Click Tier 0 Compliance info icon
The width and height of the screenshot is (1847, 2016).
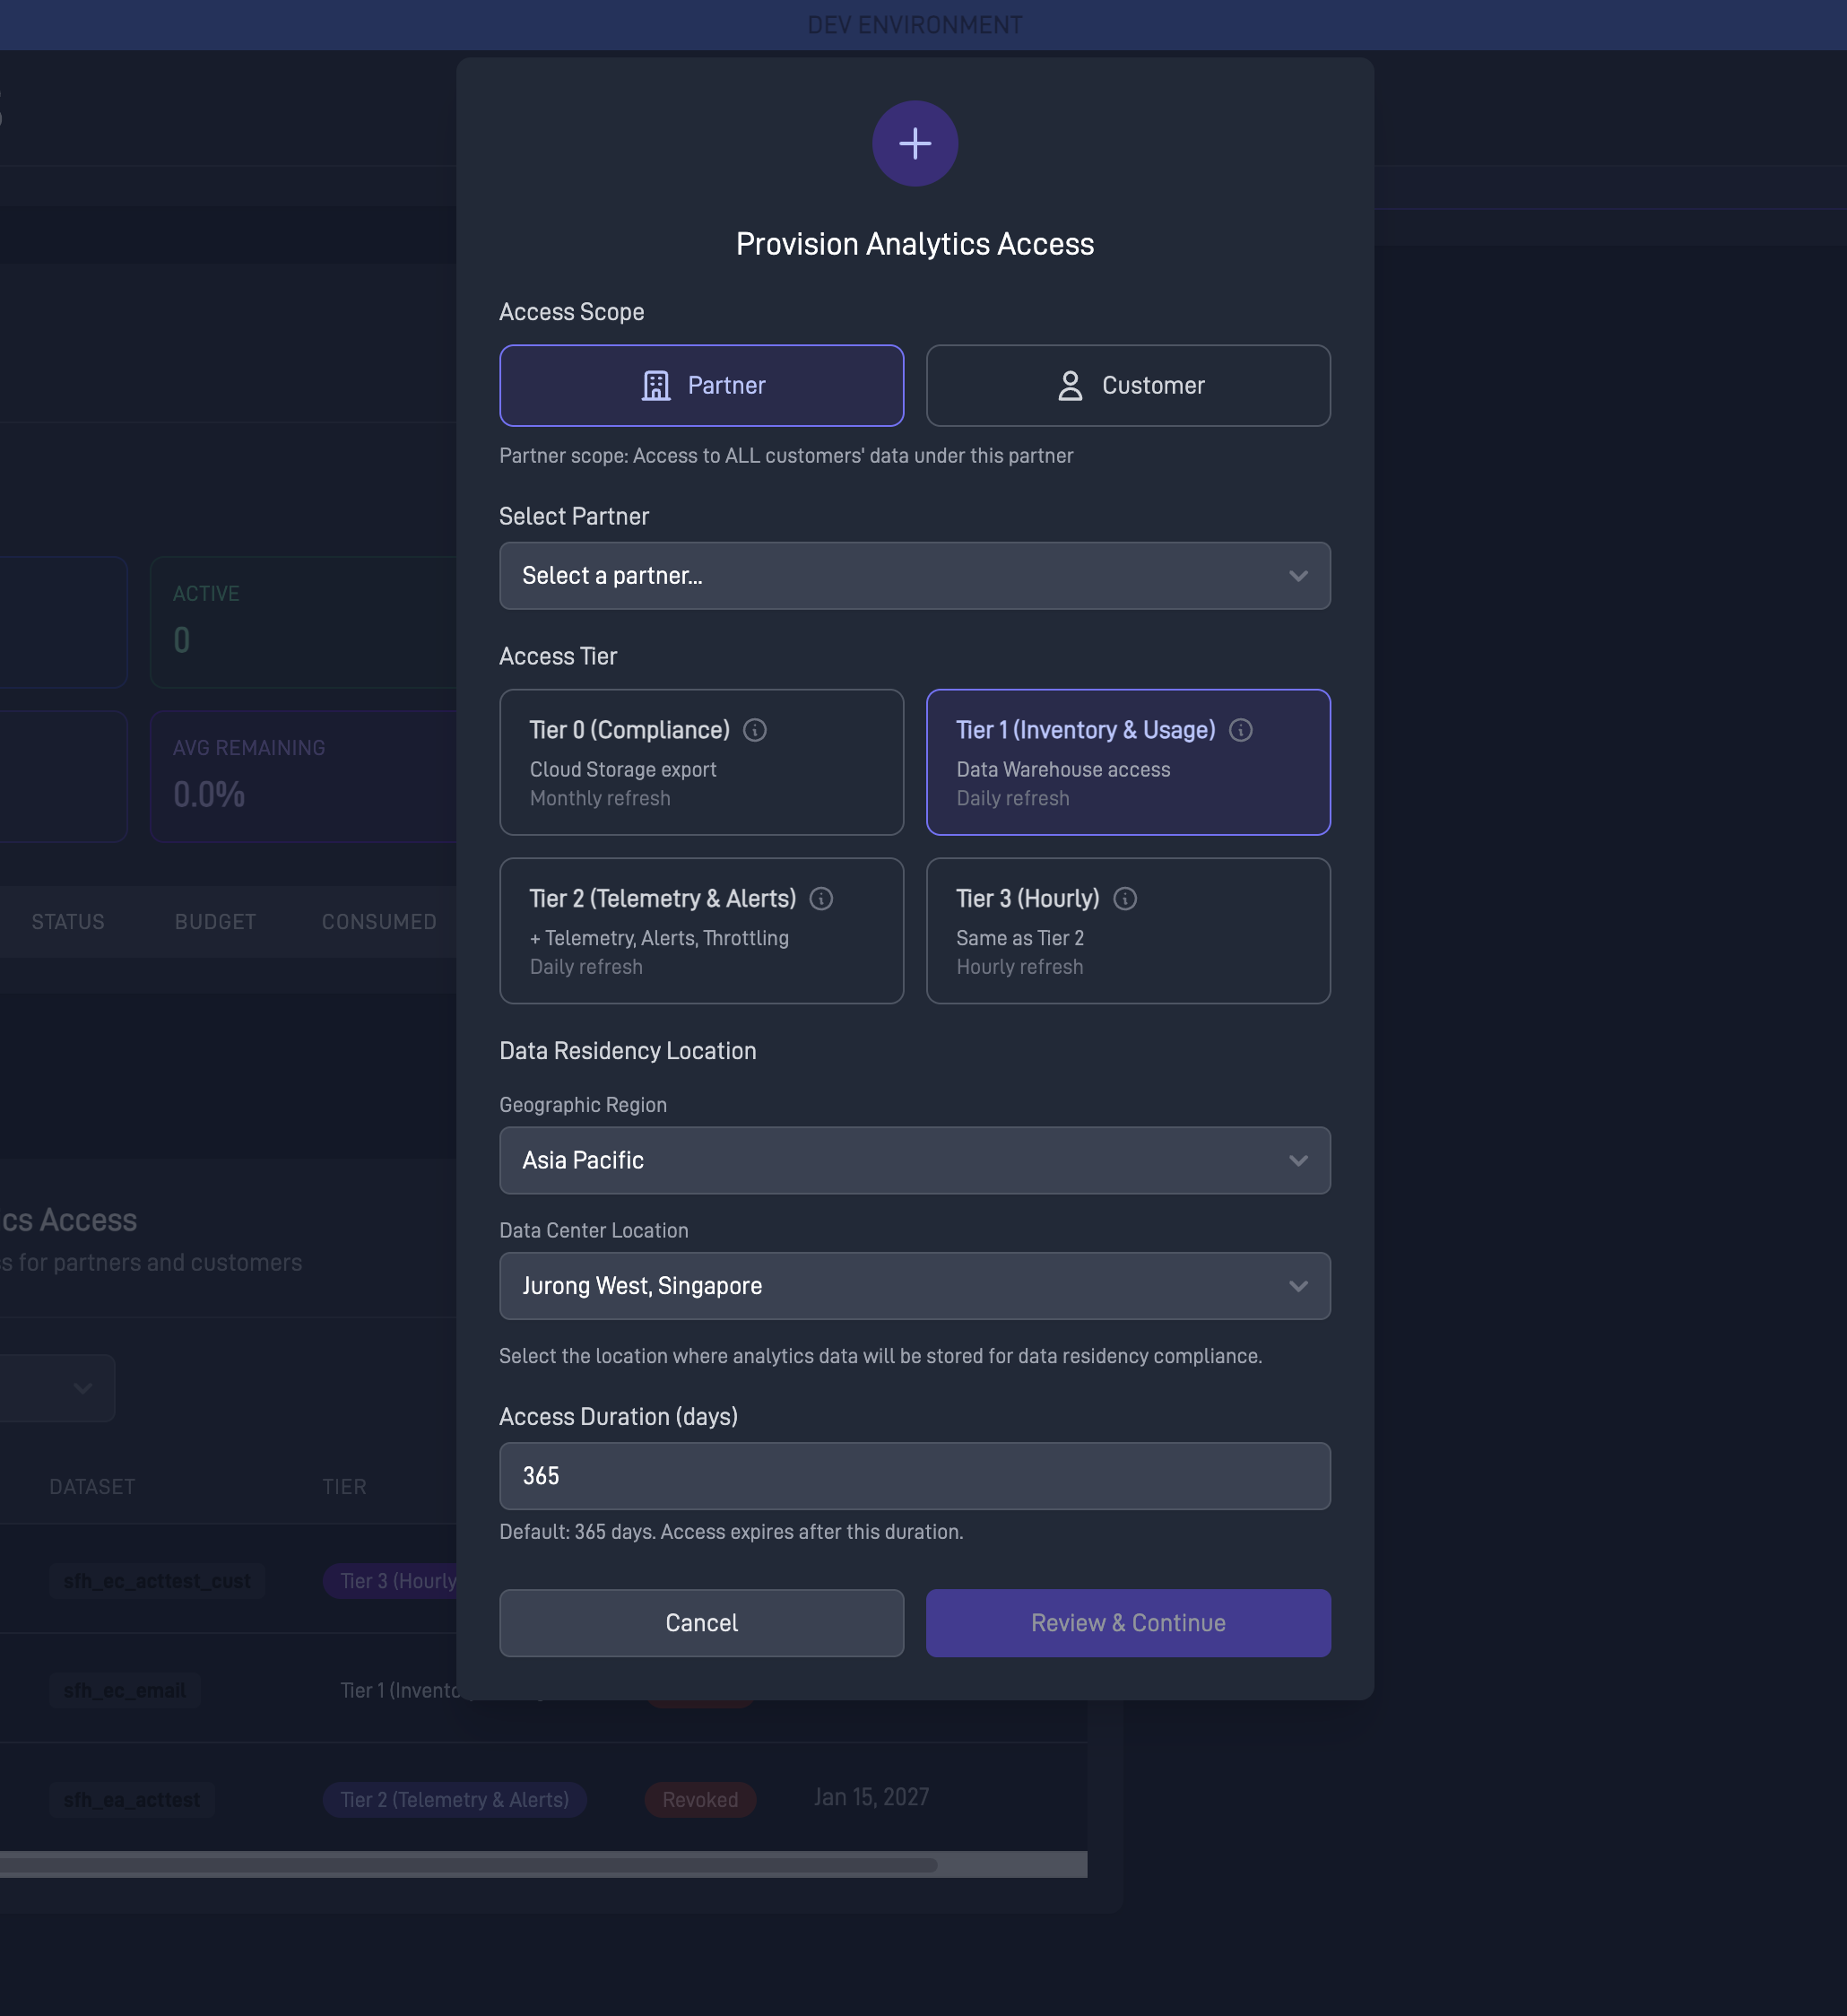(755, 730)
